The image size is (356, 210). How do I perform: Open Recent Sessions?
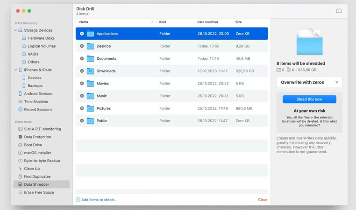(38, 110)
